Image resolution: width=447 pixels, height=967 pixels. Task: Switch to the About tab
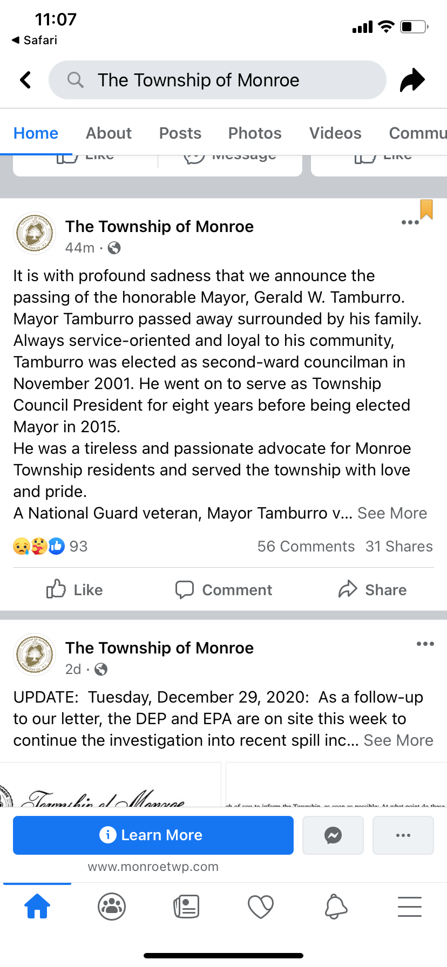[x=109, y=133]
